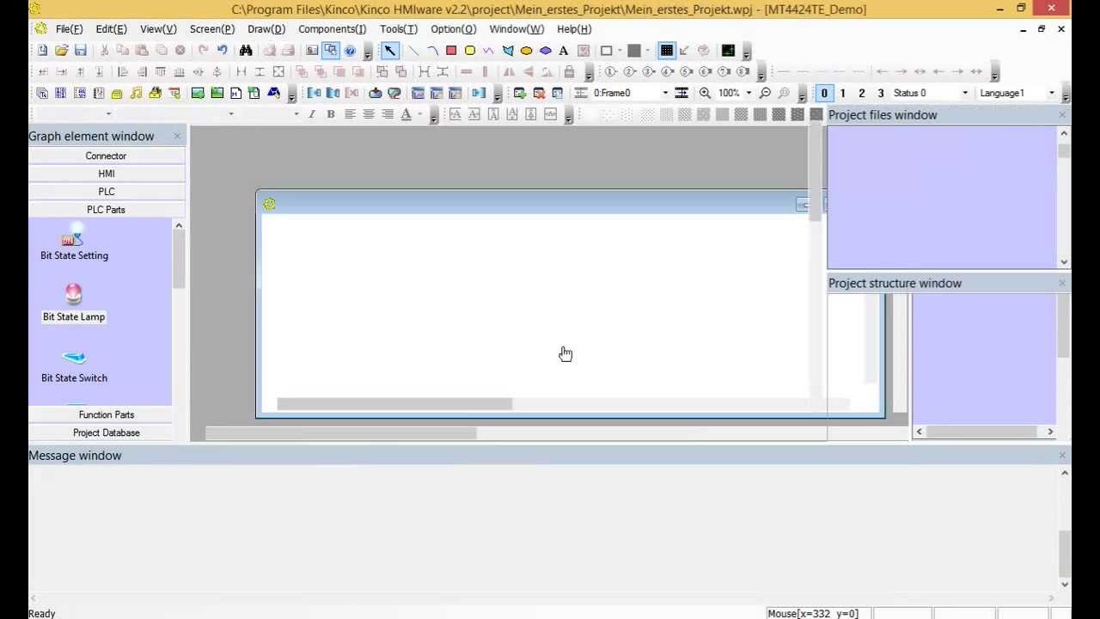This screenshot has width=1100, height=619.
Task: Select the Polygon drawing tool
Action: (x=508, y=51)
